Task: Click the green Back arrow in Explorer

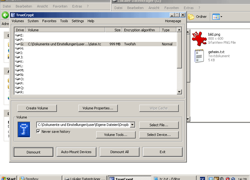Action: (x=5, y=15)
